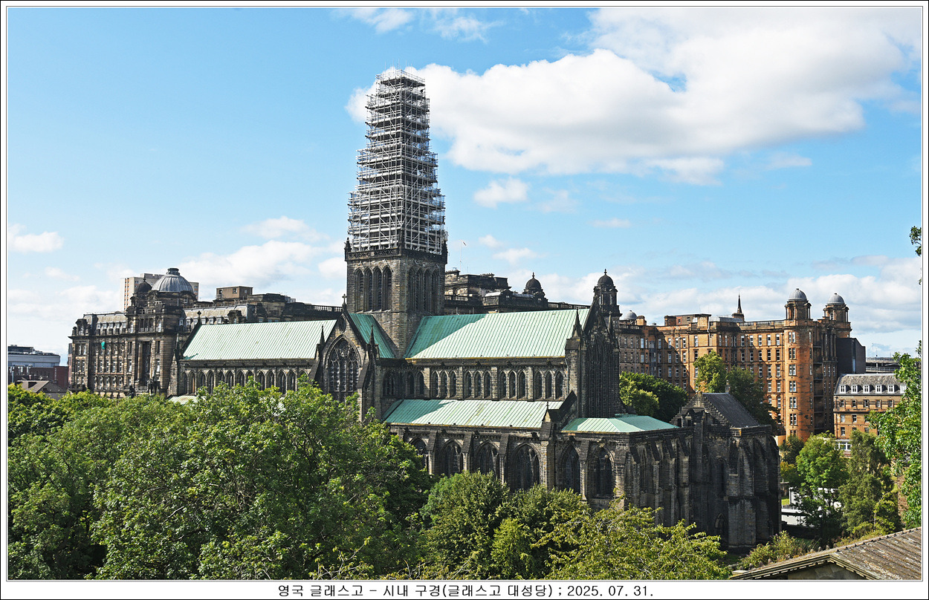The width and height of the screenshot is (929, 600).
Task: Click the large arched transept window
Action: [342, 369]
